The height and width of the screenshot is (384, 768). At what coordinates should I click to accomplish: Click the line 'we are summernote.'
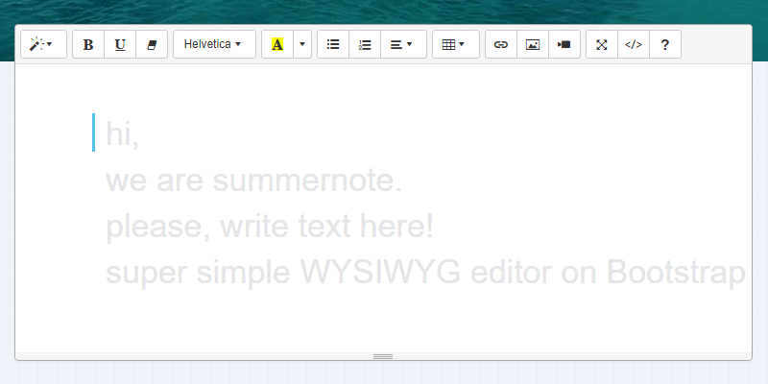(253, 180)
